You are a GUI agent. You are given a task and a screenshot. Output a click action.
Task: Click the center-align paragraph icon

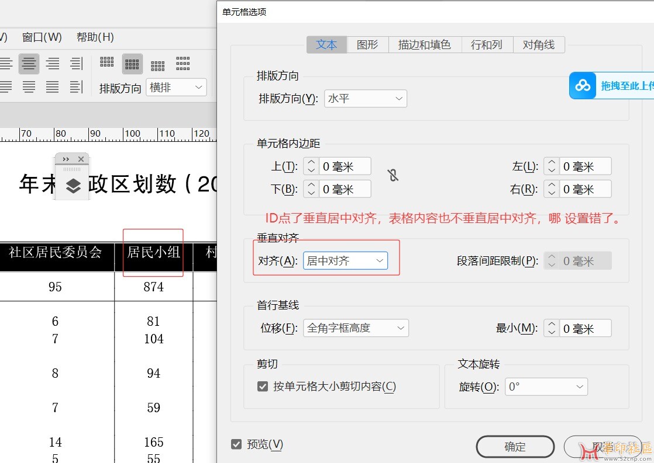(x=29, y=63)
